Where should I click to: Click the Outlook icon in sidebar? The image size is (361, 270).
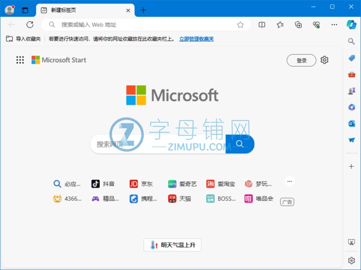click(351, 123)
